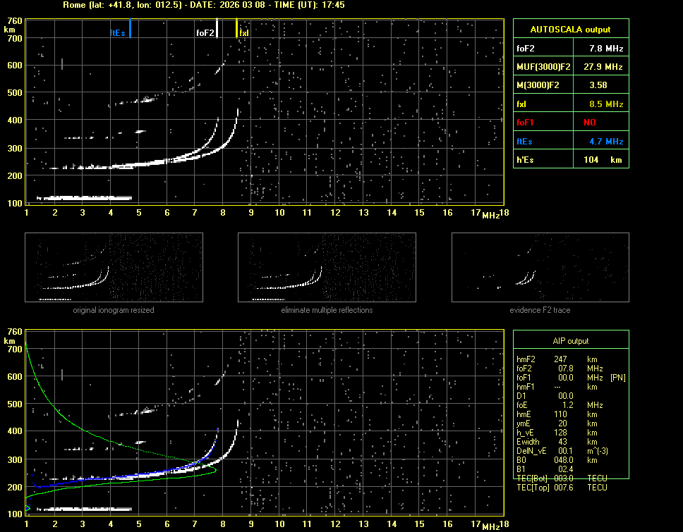Screen dimensions: 683x532
Task: Click the AIP output panel header
Action: click(570, 341)
